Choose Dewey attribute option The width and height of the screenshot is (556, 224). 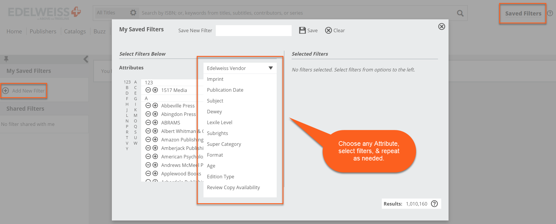click(214, 112)
